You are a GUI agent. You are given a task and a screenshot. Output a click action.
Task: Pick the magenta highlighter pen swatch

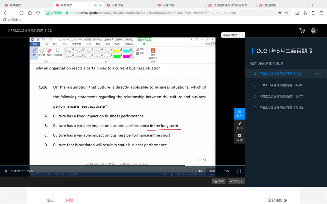(x=127, y=56)
